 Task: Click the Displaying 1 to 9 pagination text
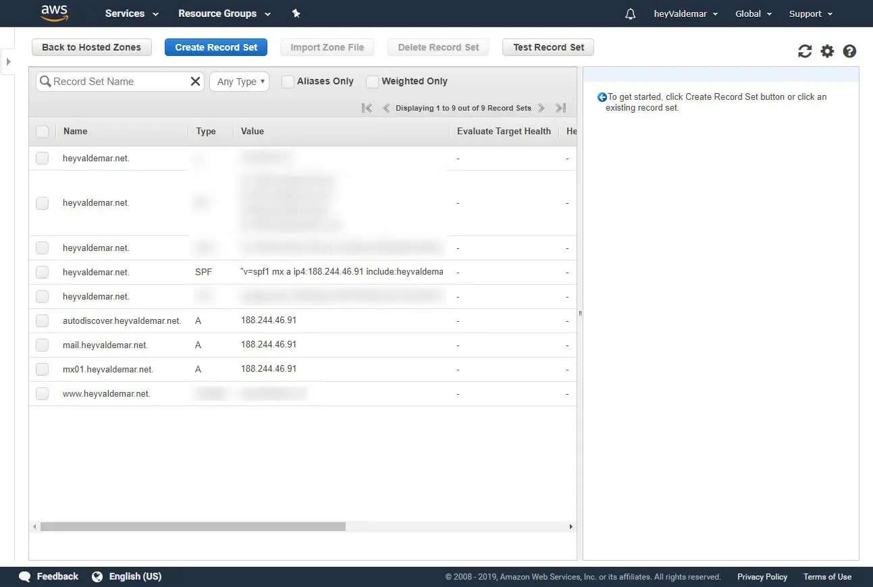[x=463, y=108]
